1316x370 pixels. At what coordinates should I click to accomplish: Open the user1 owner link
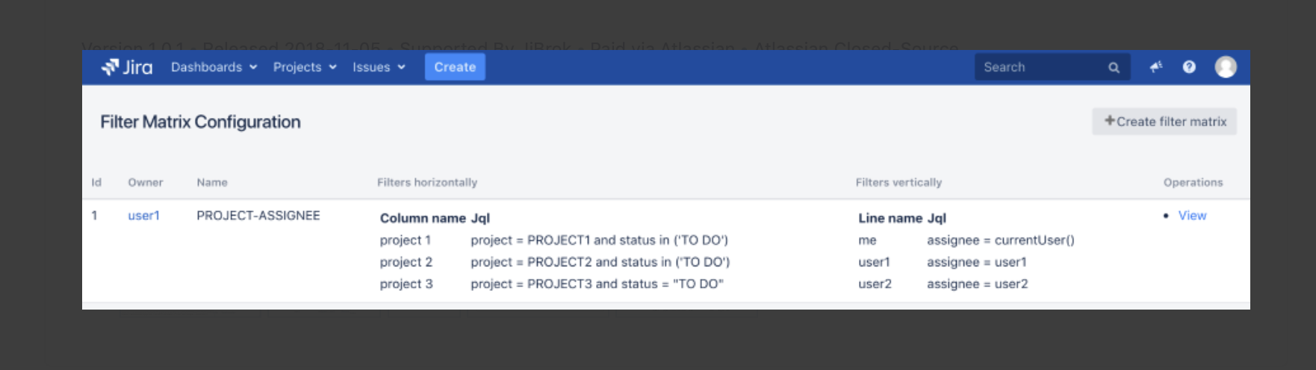(143, 216)
